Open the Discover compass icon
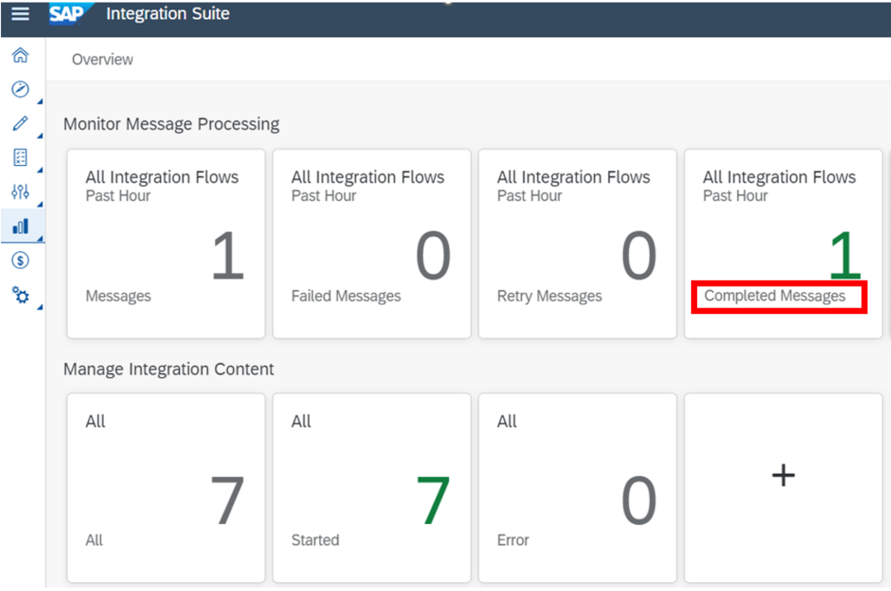The height and width of the screenshot is (591, 891). click(22, 89)
